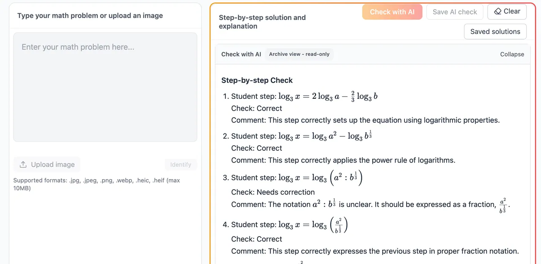This screenshot has height=264, width=541.
Task: Collapse the Check with AI panel
Action: 512,54
